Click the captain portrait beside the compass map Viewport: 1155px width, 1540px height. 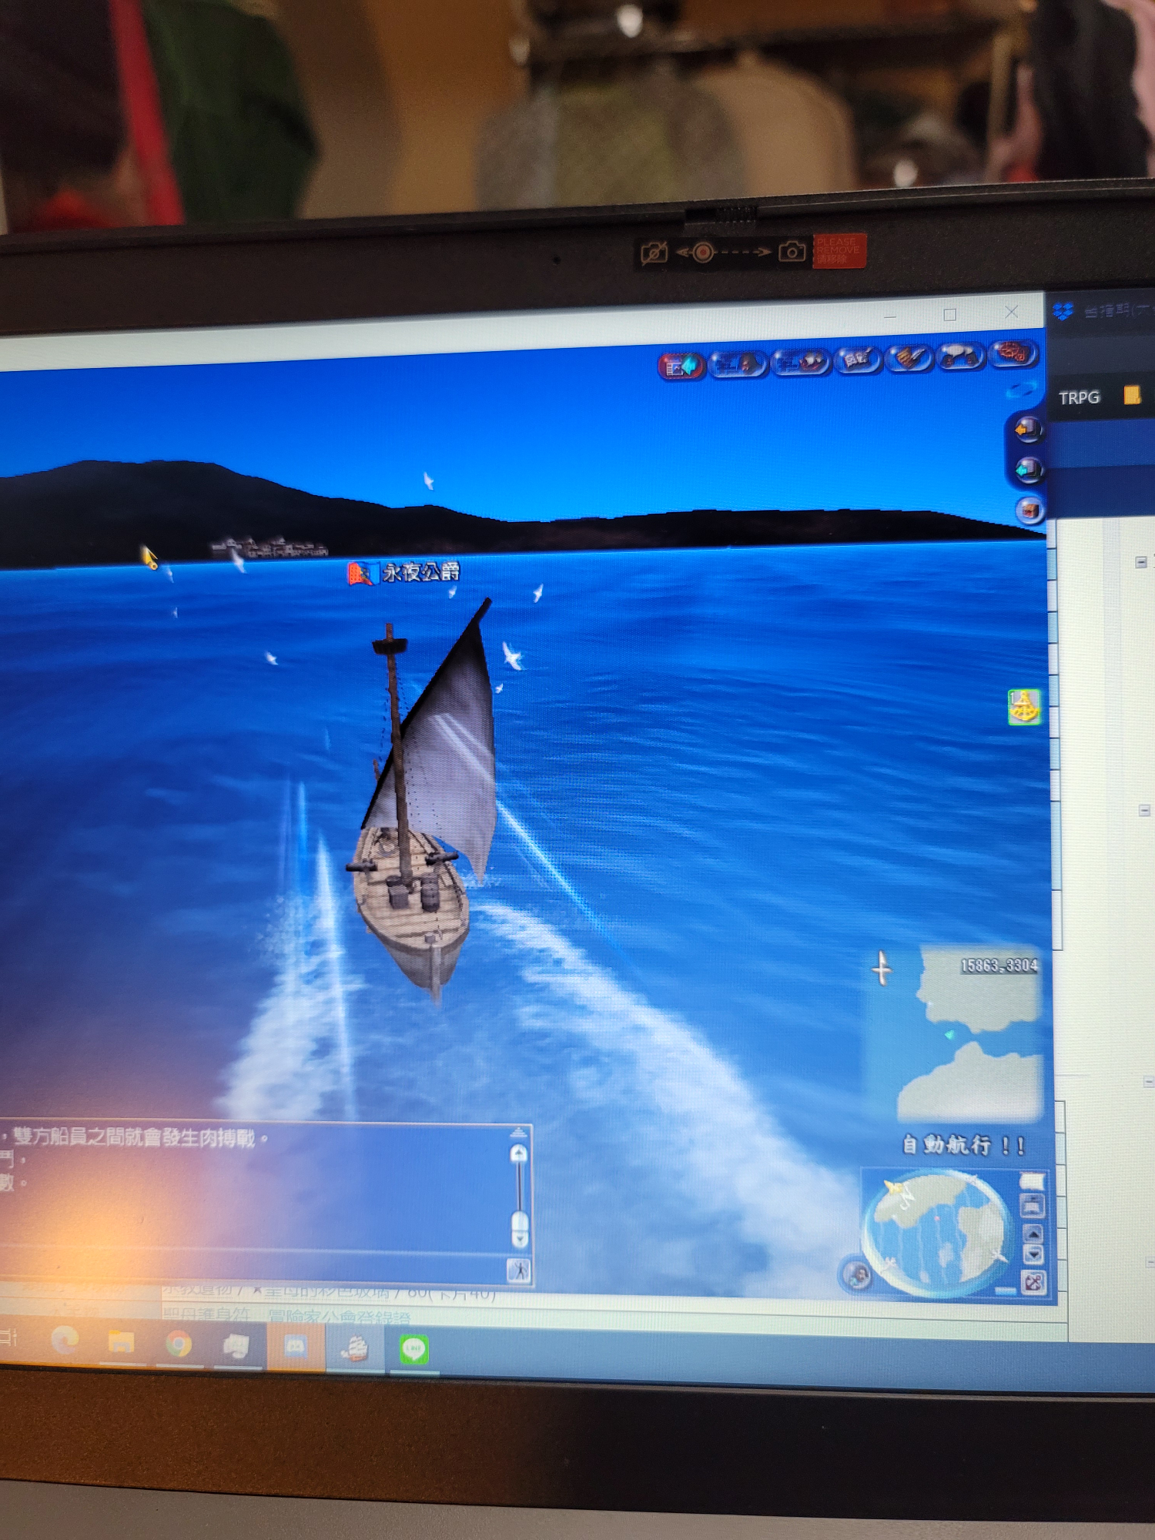coord(857,1274)
